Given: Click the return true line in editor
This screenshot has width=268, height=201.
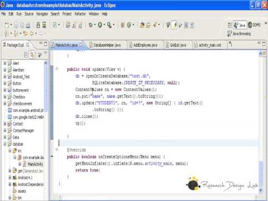Looking at the screenshot, I should [88, 170].
